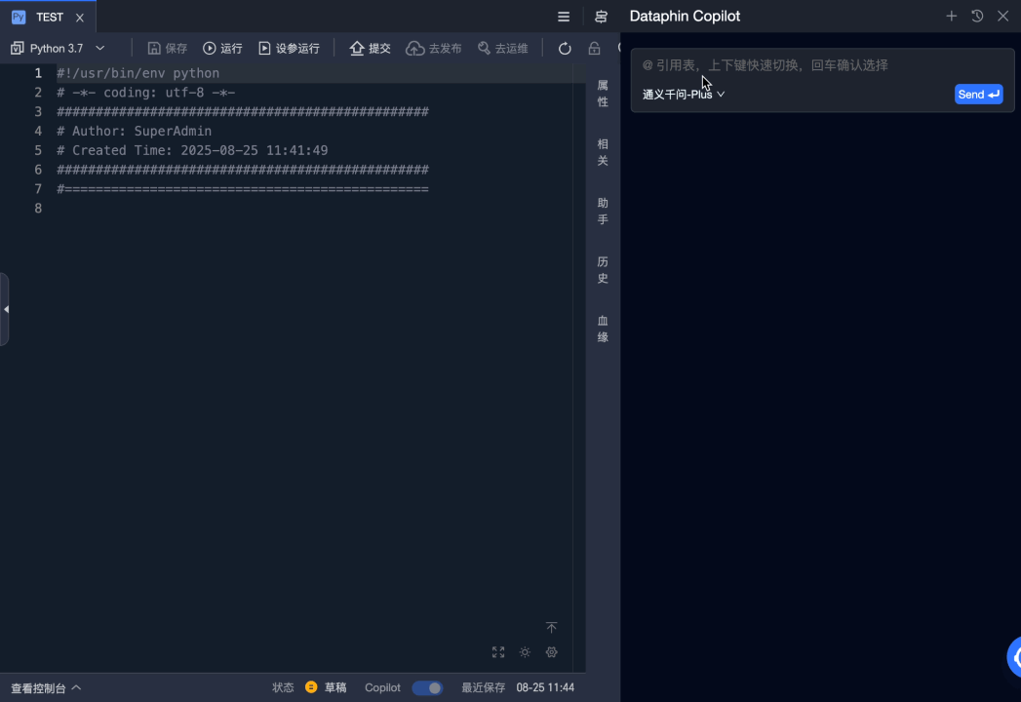Click 去发布 publish button
Viewport: 1021px width, 702px height.
[434, 48]
